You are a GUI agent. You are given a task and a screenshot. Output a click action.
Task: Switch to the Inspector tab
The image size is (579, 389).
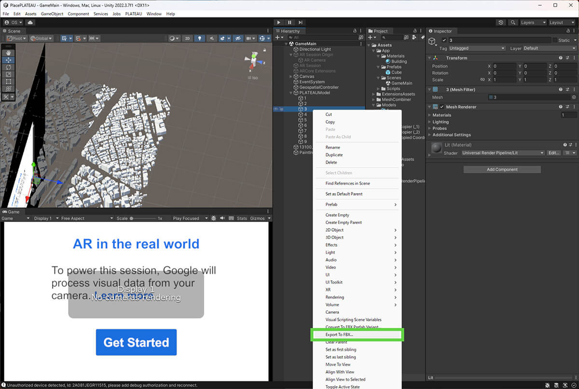(x=440, y=31)
